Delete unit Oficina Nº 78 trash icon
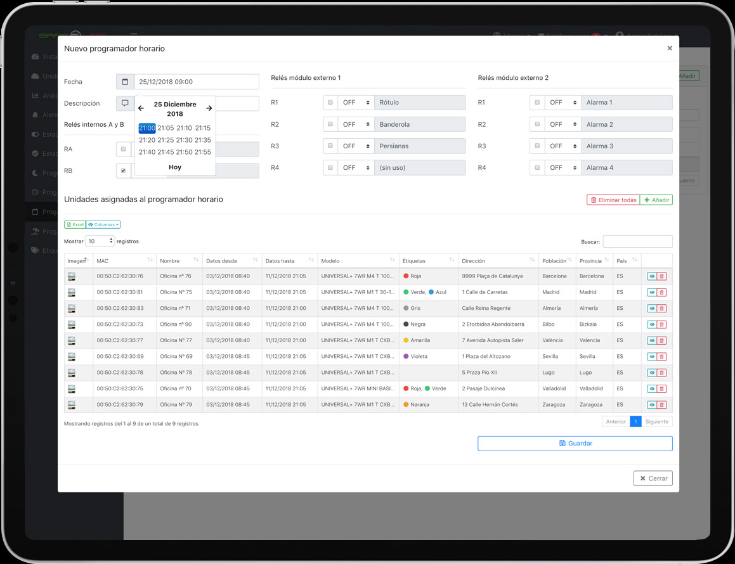Image resolution: width=735 pixels, height=564 pixels. tap(661, 373)
